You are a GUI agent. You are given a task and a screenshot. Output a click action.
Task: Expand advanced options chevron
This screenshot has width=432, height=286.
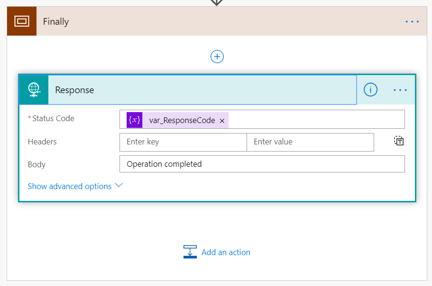coord(119,185)
